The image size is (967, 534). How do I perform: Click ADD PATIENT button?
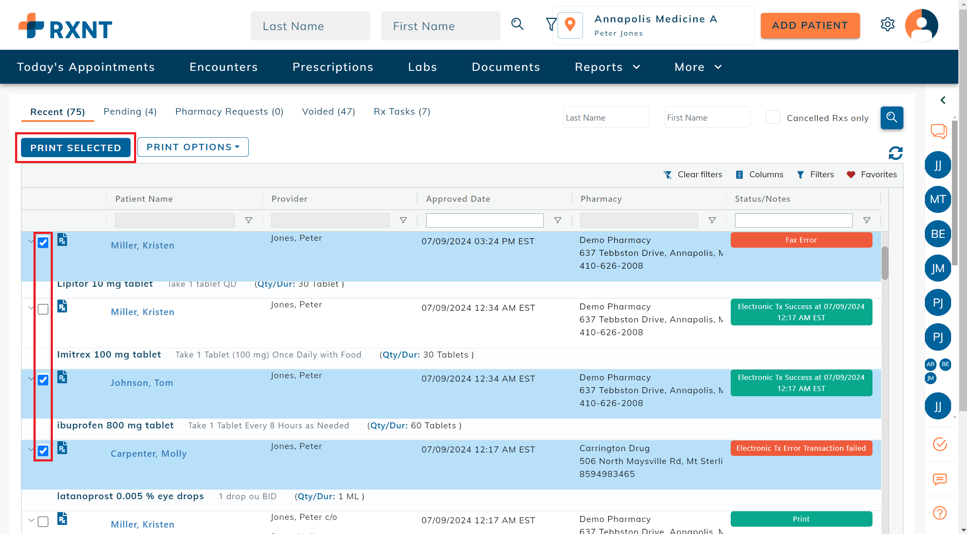(810, 26)
